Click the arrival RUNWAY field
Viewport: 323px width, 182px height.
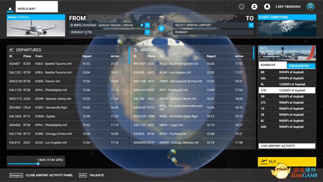tap(213, 32)
